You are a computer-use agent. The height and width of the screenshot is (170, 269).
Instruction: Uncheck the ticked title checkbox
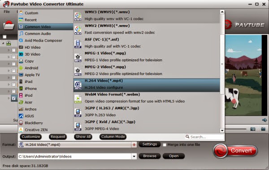(x=14, y=98)
